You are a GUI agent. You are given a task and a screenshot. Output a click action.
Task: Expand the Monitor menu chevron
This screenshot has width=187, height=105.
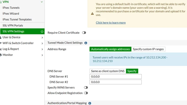42,55
